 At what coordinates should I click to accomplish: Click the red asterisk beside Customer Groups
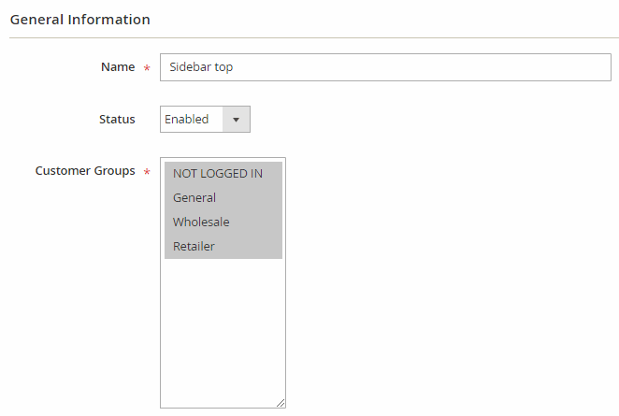(x=146, y=172)
